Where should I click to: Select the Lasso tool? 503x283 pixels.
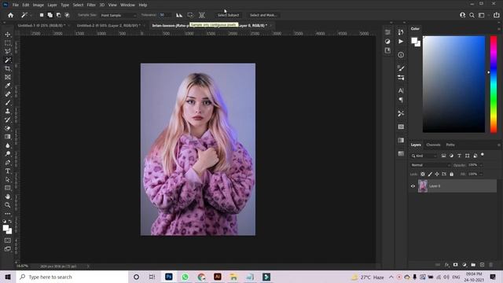tap(8, 51)
